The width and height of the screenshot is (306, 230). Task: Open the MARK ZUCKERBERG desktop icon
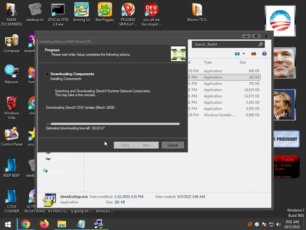click(x=11, y=14)
